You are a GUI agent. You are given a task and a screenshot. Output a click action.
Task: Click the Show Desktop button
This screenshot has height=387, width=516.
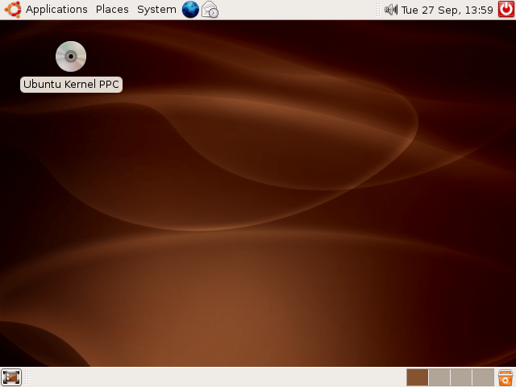pos(11,377)
